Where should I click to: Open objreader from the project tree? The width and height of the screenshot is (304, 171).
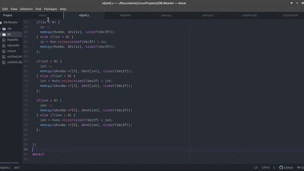pos(13,46)
